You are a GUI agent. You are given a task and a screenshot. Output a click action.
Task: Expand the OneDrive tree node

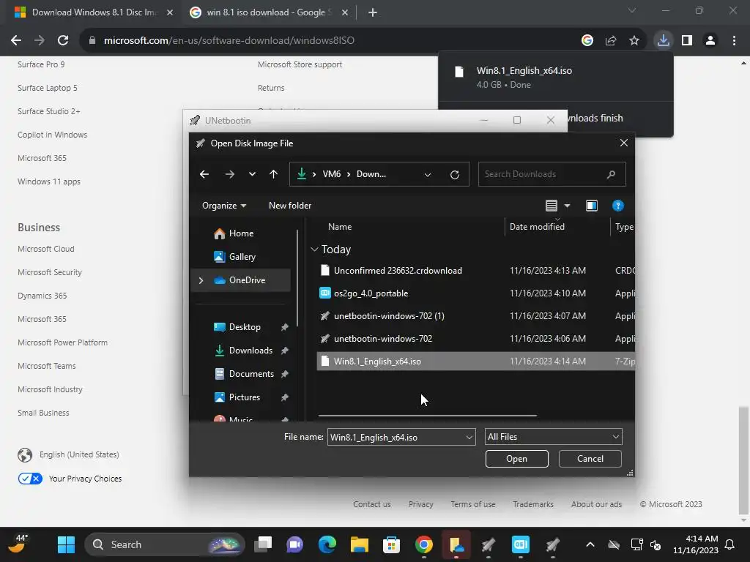click(x=201, y=280)
